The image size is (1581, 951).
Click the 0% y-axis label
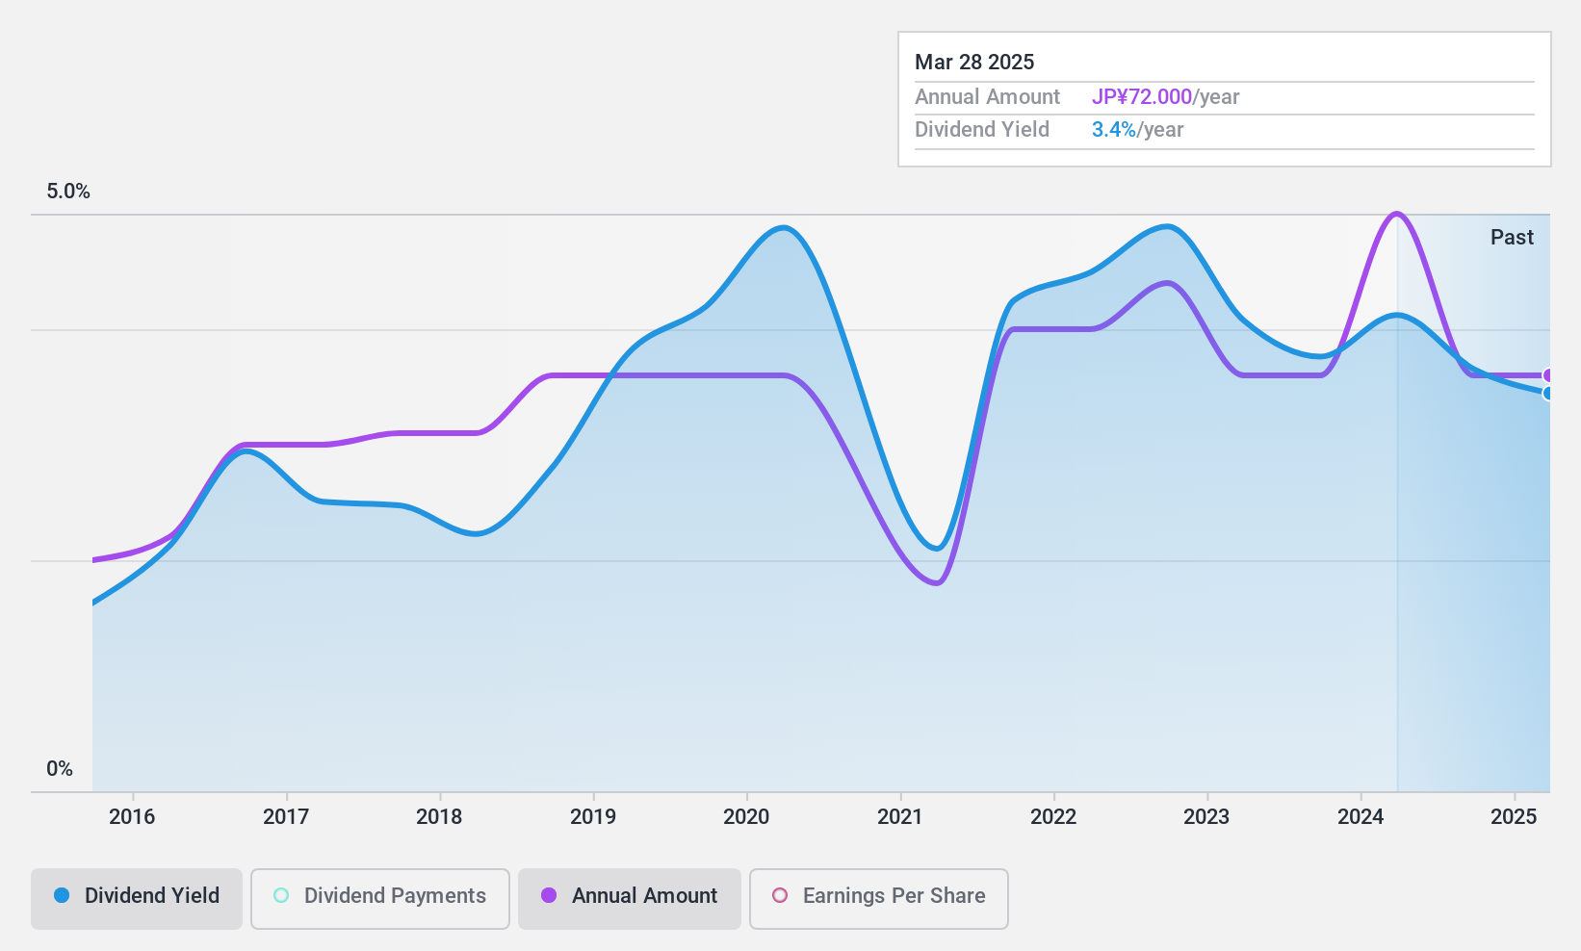60,769
